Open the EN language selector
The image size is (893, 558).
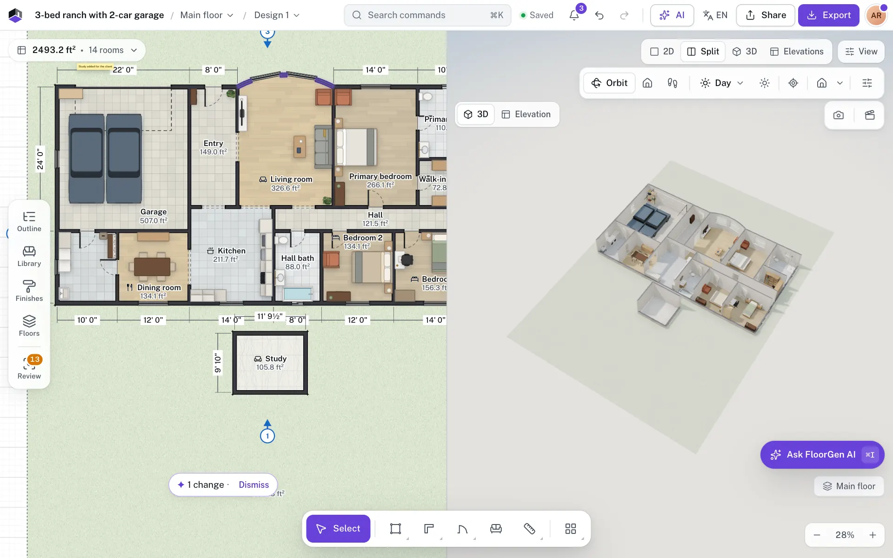point(715,15)
